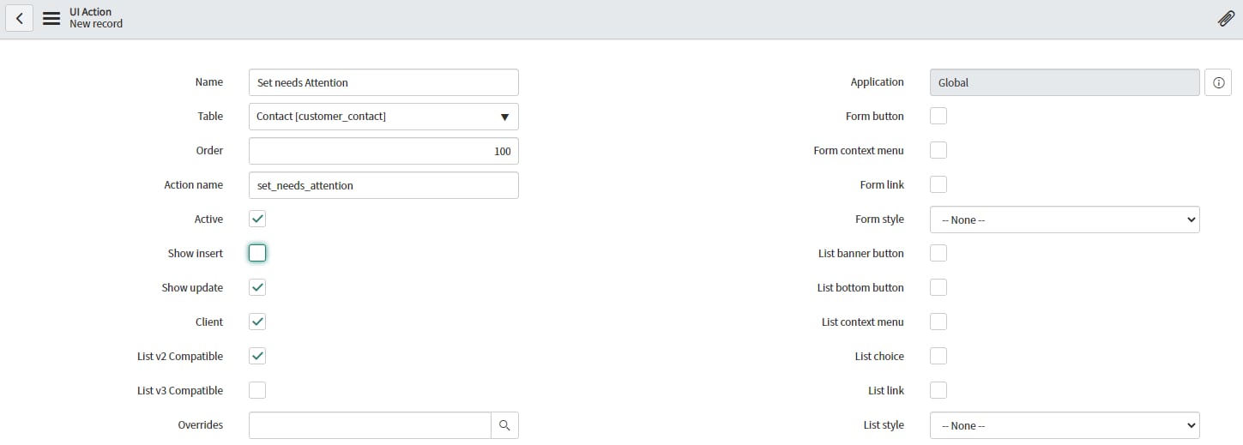Open the form context hamburger menu

pyautogui.click(x=51, y=18)
